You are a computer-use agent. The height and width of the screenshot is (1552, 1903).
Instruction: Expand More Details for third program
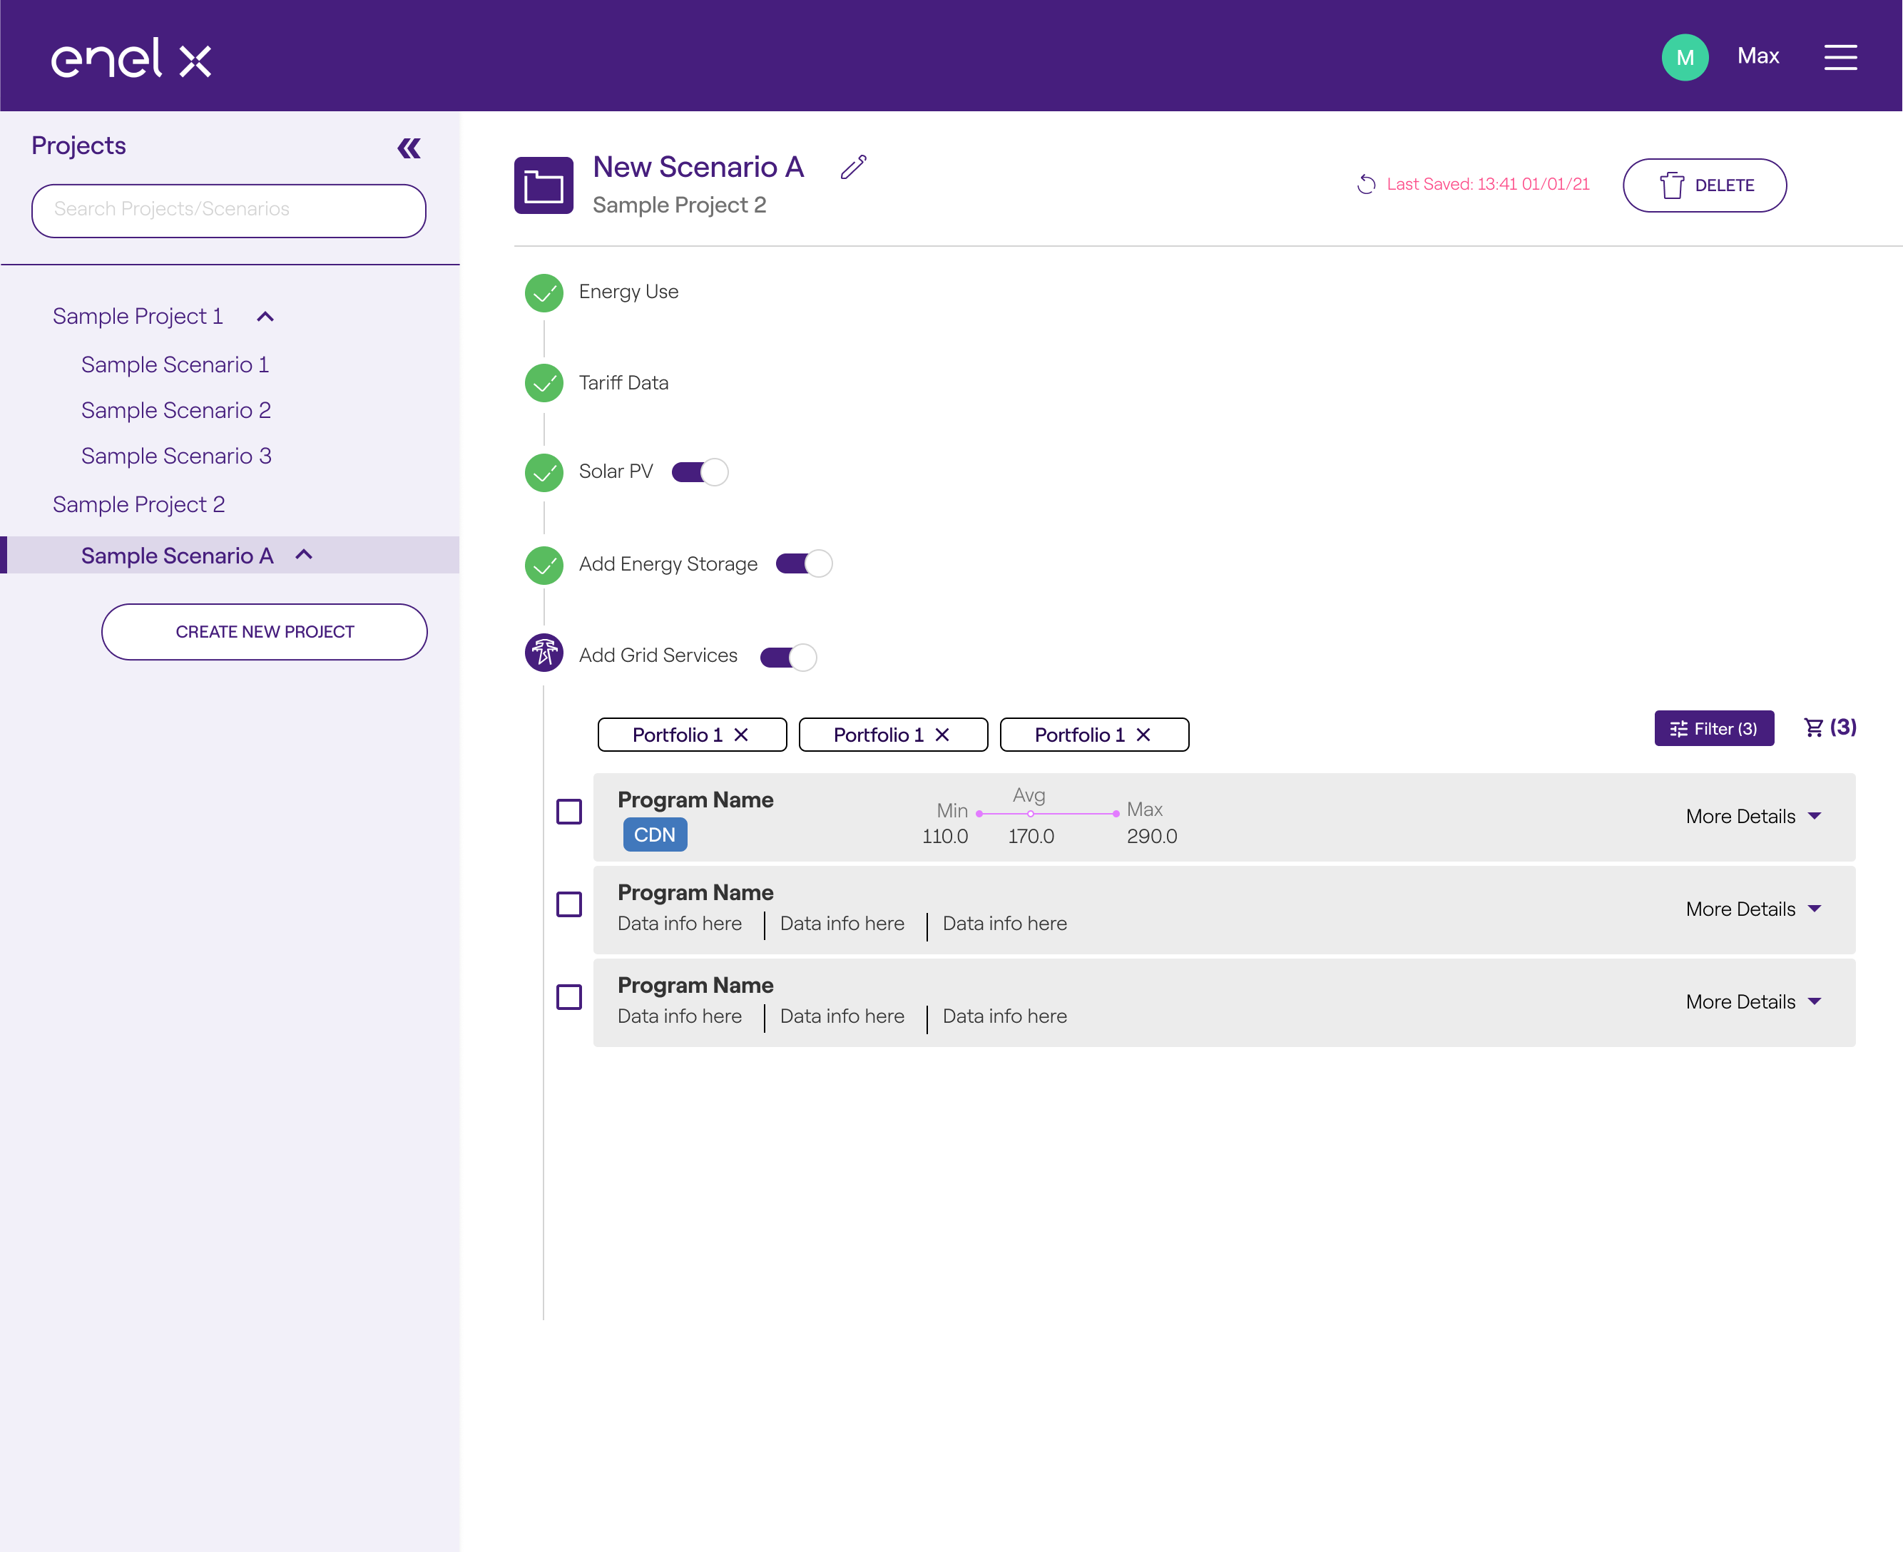(x=1754, y=1001)
